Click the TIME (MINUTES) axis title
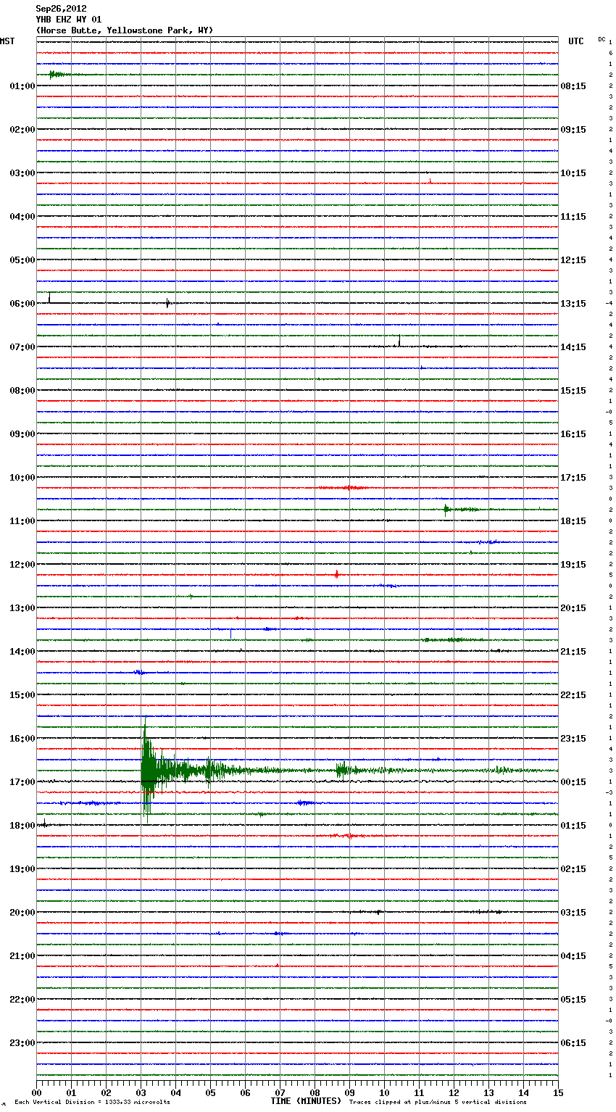Image resolution: width=616 pixels, height=1112 pixels. (x=306, y=1101)
